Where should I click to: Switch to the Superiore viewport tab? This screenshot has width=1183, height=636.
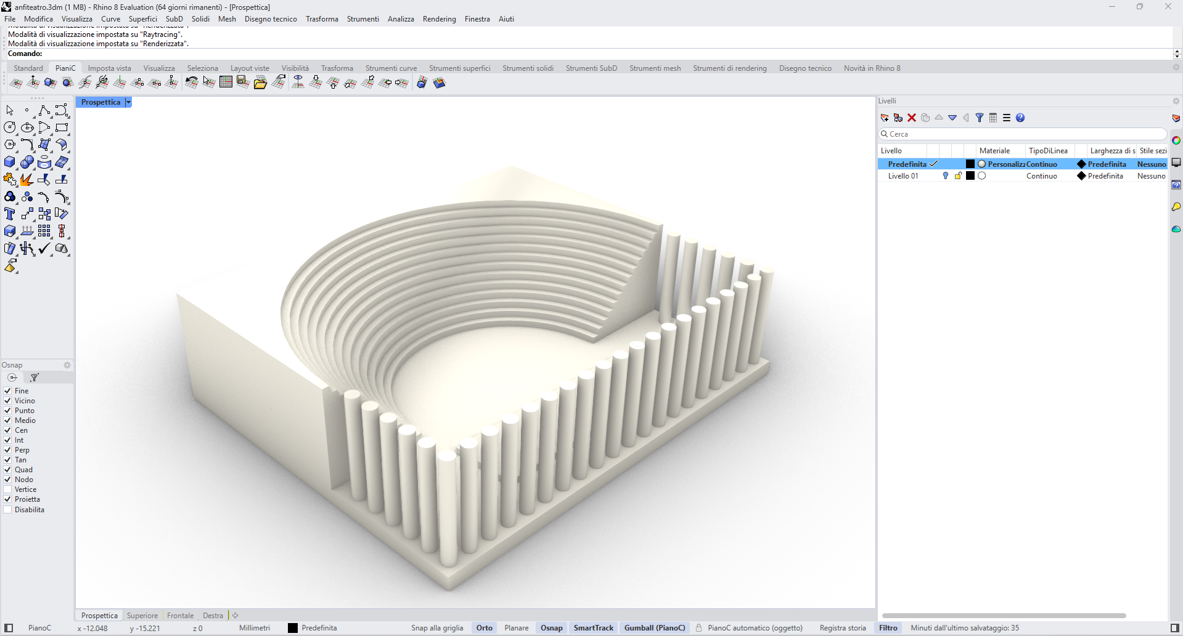click(x=142, y=615)
